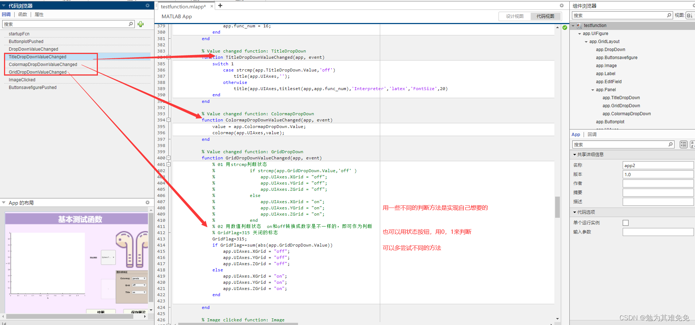Switch to Code View

tap(545, 16)
